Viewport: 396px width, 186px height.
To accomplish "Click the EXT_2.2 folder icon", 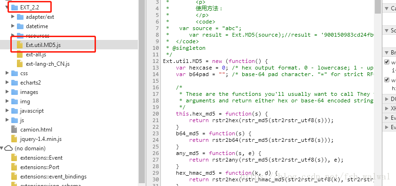I will coord(15,8).
